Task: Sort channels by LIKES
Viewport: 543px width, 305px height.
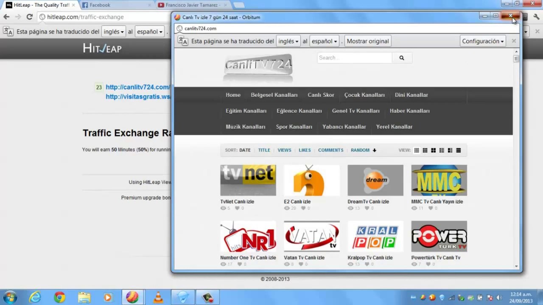Action: [305, 150]
